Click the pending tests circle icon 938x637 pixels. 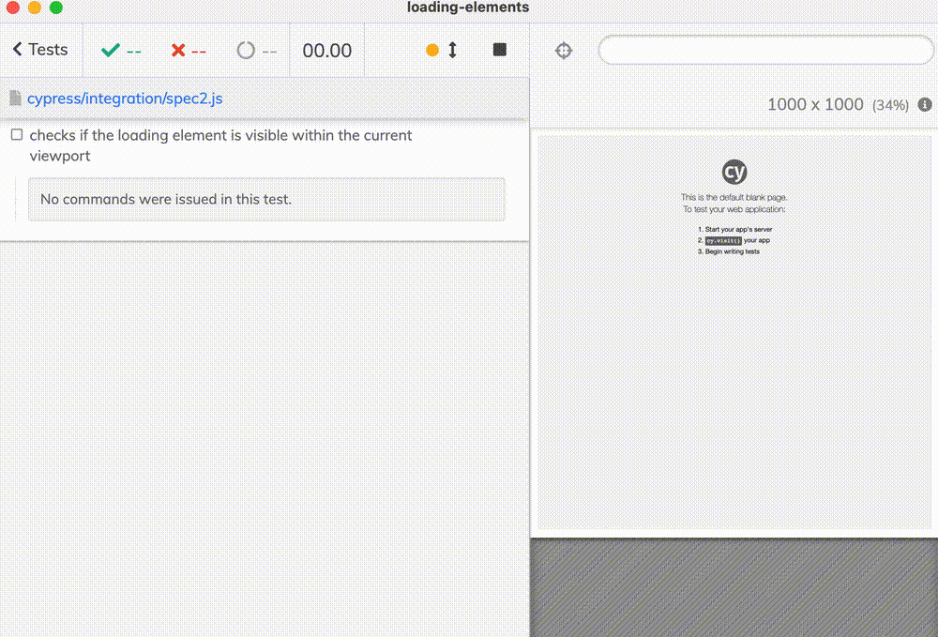click(246, 49)
